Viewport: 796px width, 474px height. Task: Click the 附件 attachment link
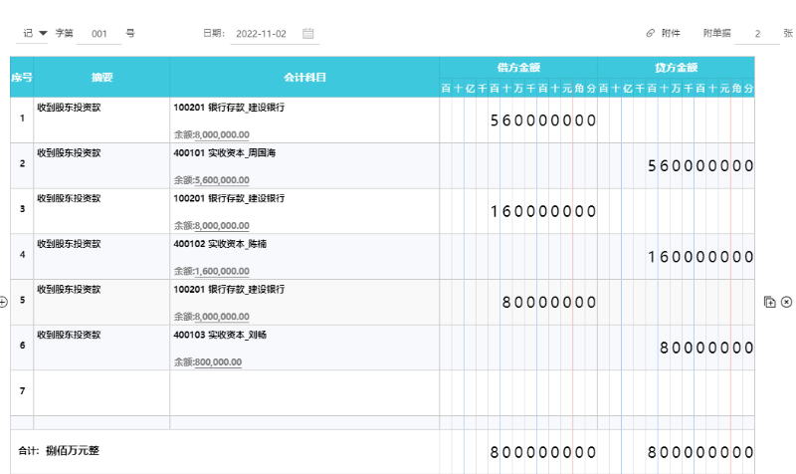[671, 34]
